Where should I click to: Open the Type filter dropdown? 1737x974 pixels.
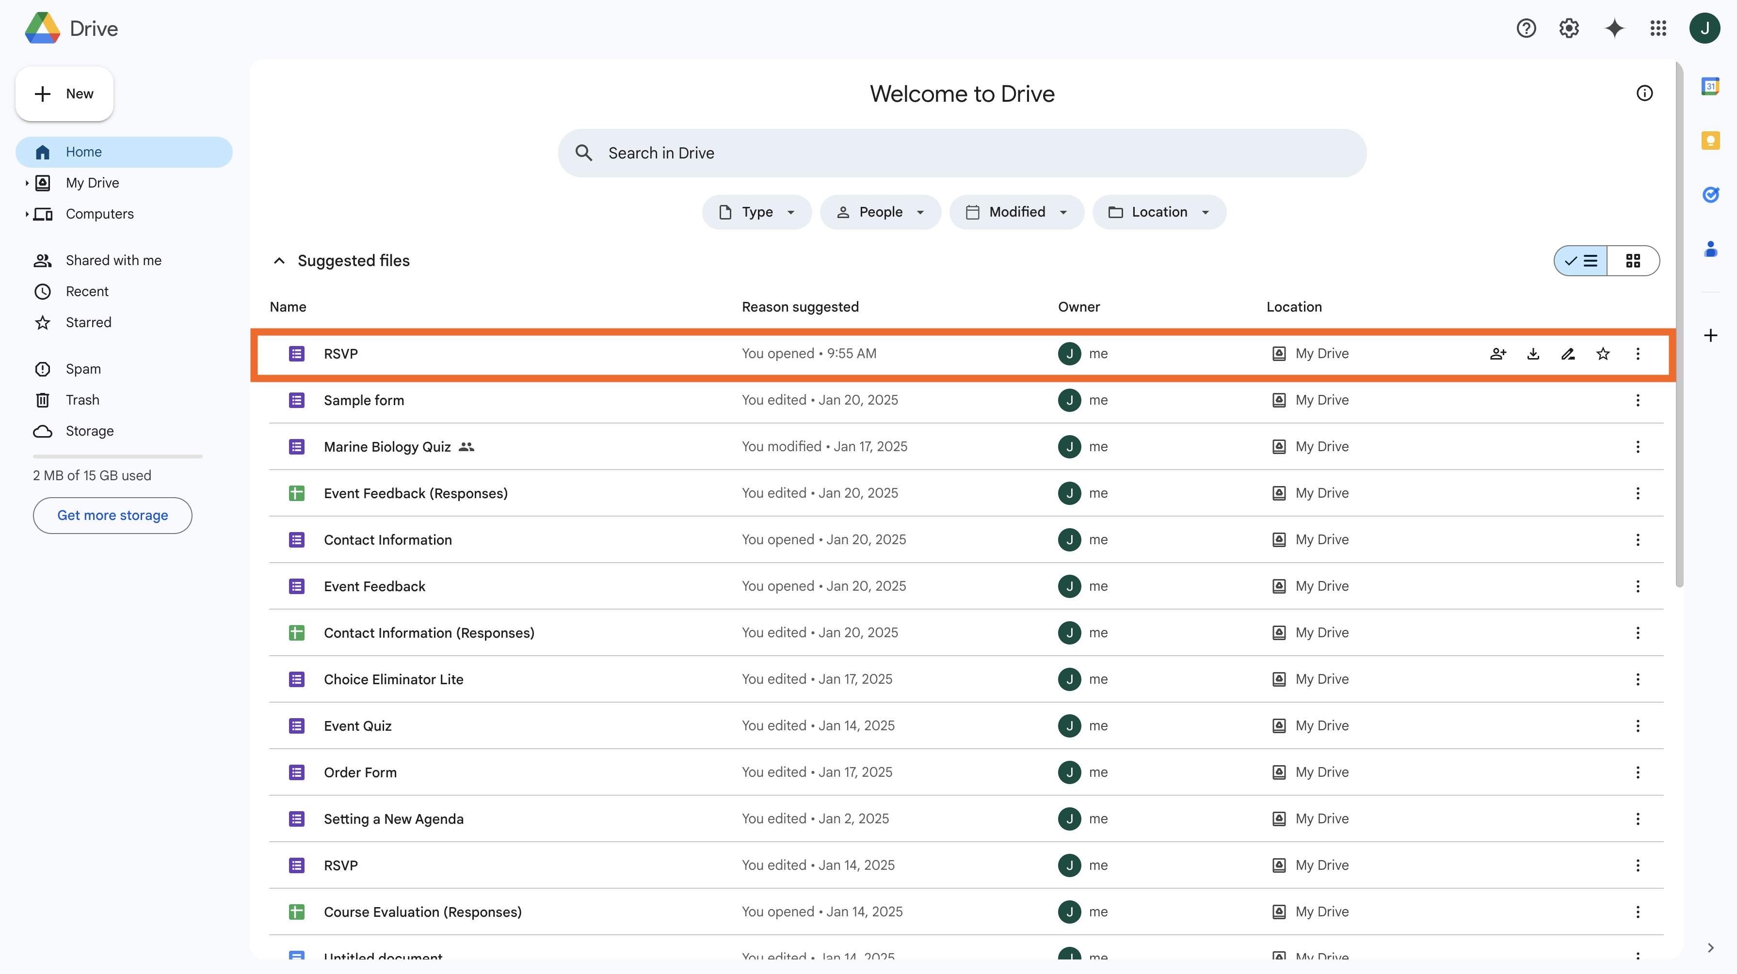coord(756,212)
